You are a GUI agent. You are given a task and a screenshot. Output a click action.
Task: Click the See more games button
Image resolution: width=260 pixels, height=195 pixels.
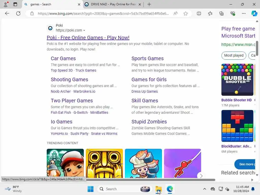tap(245, 164)
